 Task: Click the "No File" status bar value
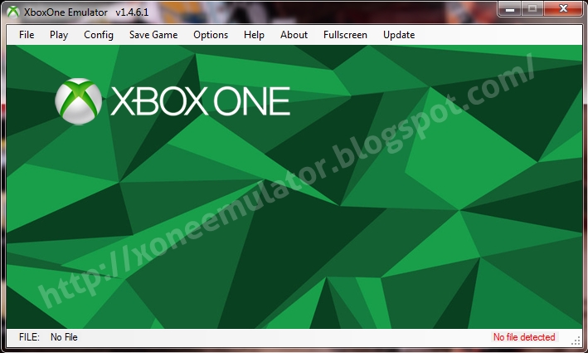point(64,337)
